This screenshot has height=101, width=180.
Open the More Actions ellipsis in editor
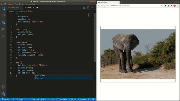tap(93, 8)
